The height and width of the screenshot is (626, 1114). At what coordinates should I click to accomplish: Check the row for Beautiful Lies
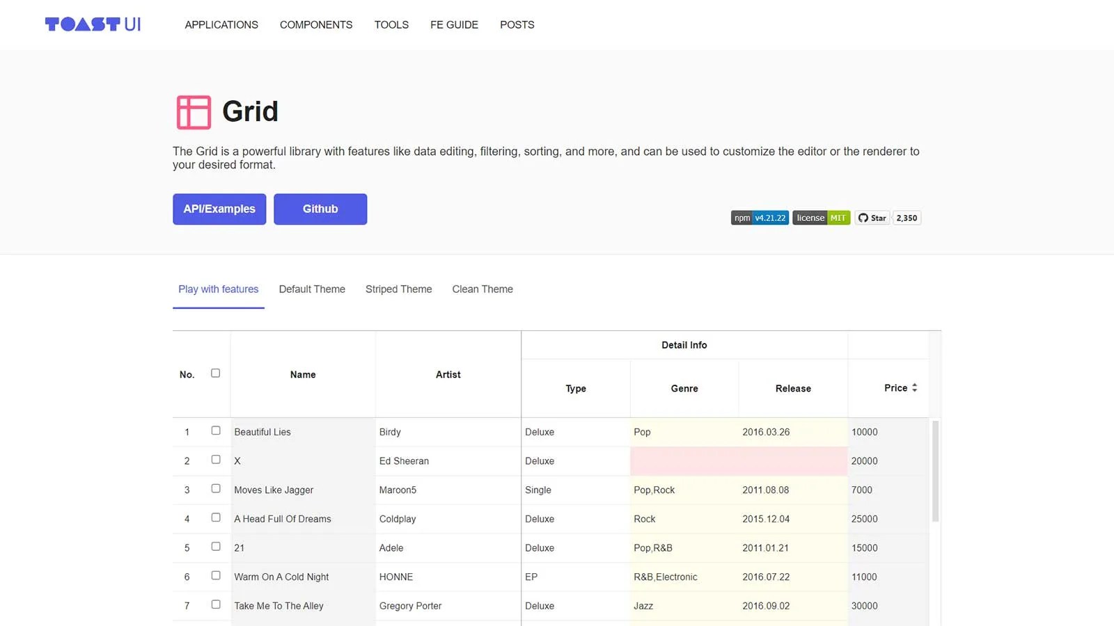click(216, 430)
